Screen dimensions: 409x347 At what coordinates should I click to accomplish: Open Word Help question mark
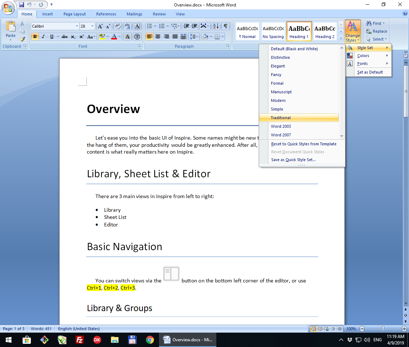pos(405,14)
